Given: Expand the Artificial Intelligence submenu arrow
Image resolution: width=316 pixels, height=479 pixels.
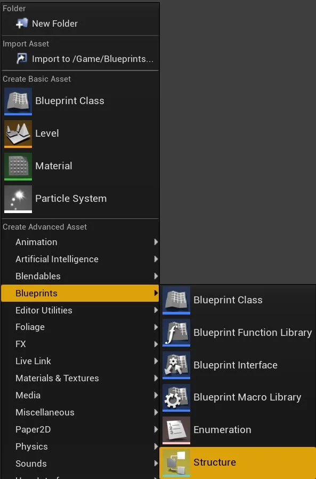Looking at the screenshot, I should point(156,259).
